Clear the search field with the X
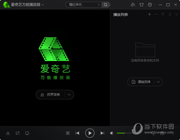The image size is (180, 140). (x=99, y=5)
